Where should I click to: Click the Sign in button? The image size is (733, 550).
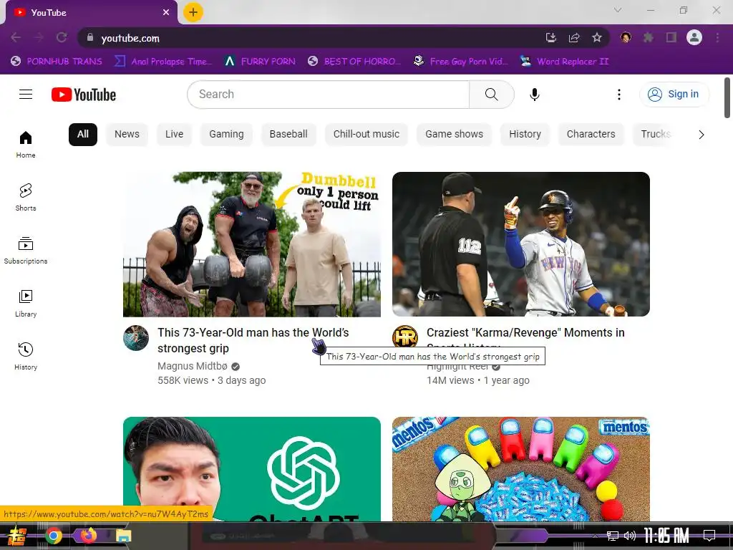[x=674, y=95]
